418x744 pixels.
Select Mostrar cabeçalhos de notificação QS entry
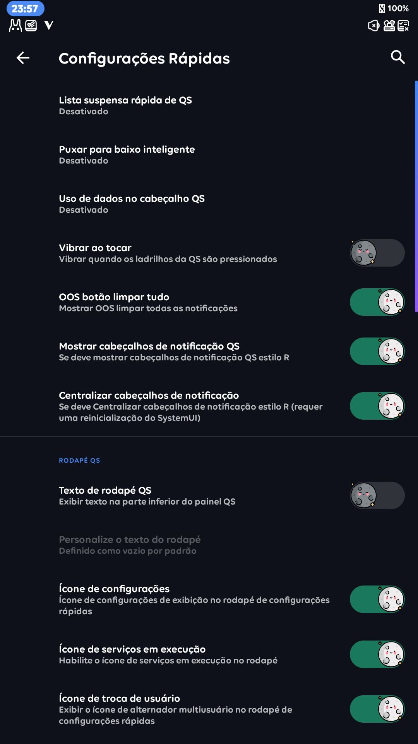174,351
